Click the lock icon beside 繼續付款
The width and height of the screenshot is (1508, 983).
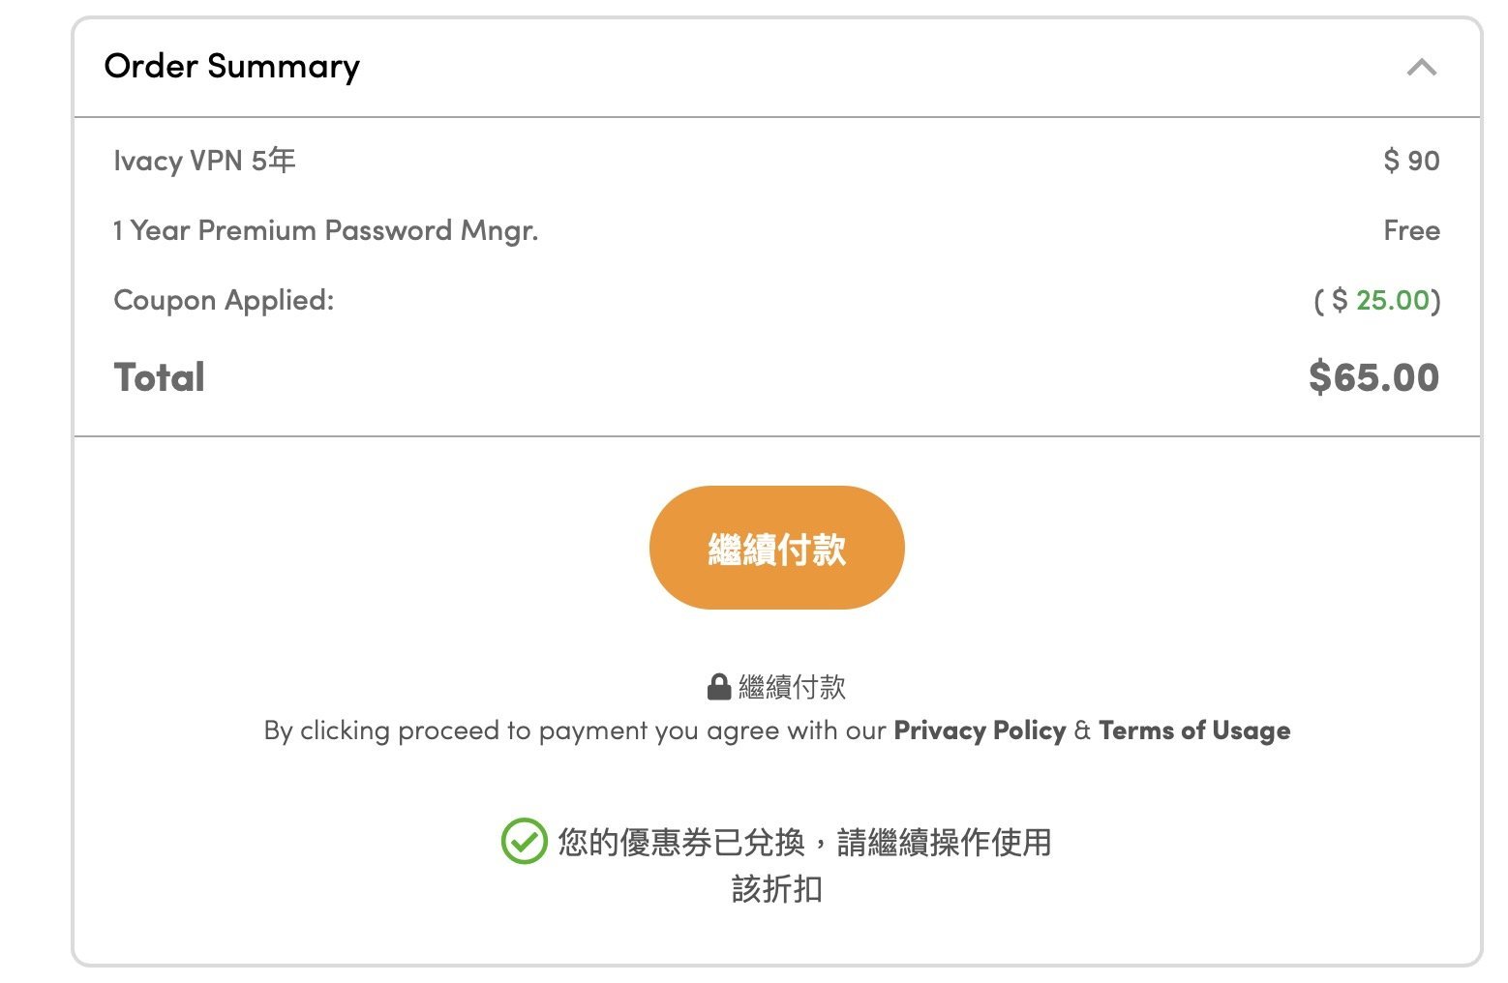(x=718, y=687)
